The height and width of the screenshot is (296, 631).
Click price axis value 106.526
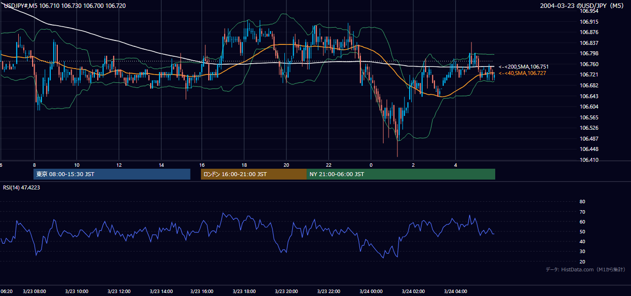589,128
